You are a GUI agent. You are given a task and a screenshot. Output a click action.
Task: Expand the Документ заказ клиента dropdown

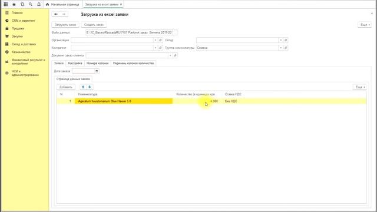click(x=170, y=55)
